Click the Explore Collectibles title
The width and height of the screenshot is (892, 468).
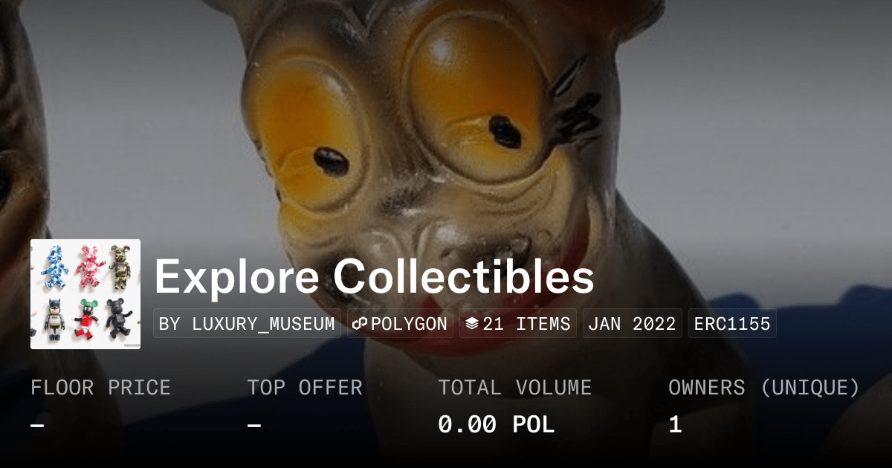pyautogui.click(x=374, y=276)
